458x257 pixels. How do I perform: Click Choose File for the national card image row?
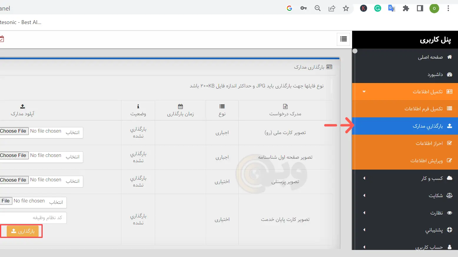13,131
